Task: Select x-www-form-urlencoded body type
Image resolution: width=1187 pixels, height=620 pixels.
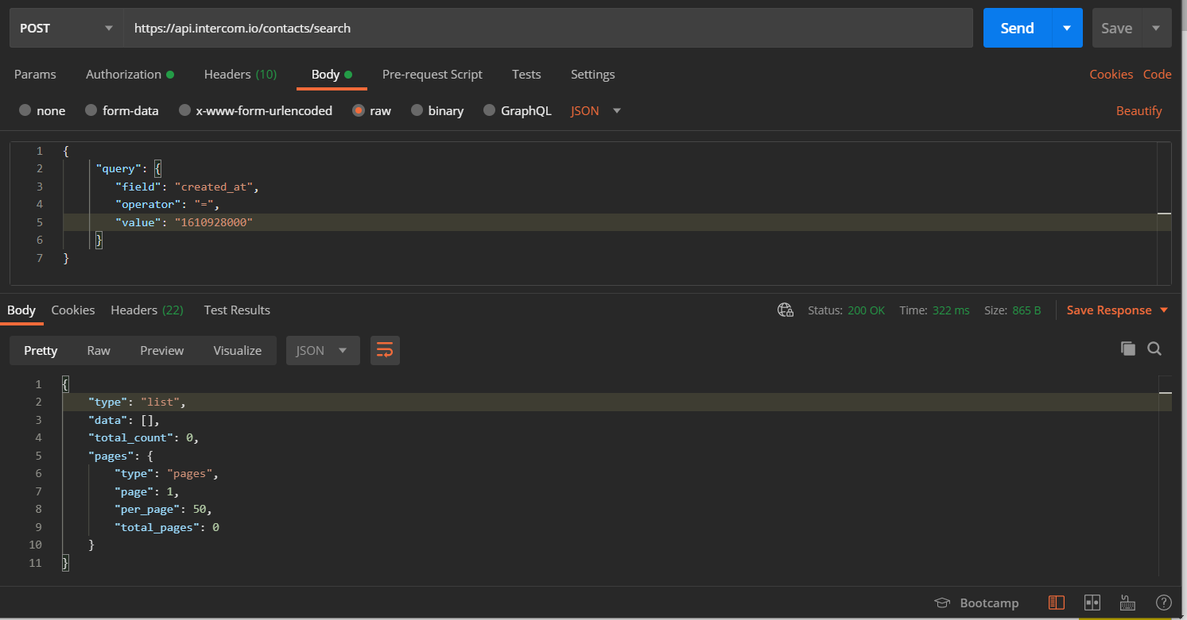Action: [184, 111]
